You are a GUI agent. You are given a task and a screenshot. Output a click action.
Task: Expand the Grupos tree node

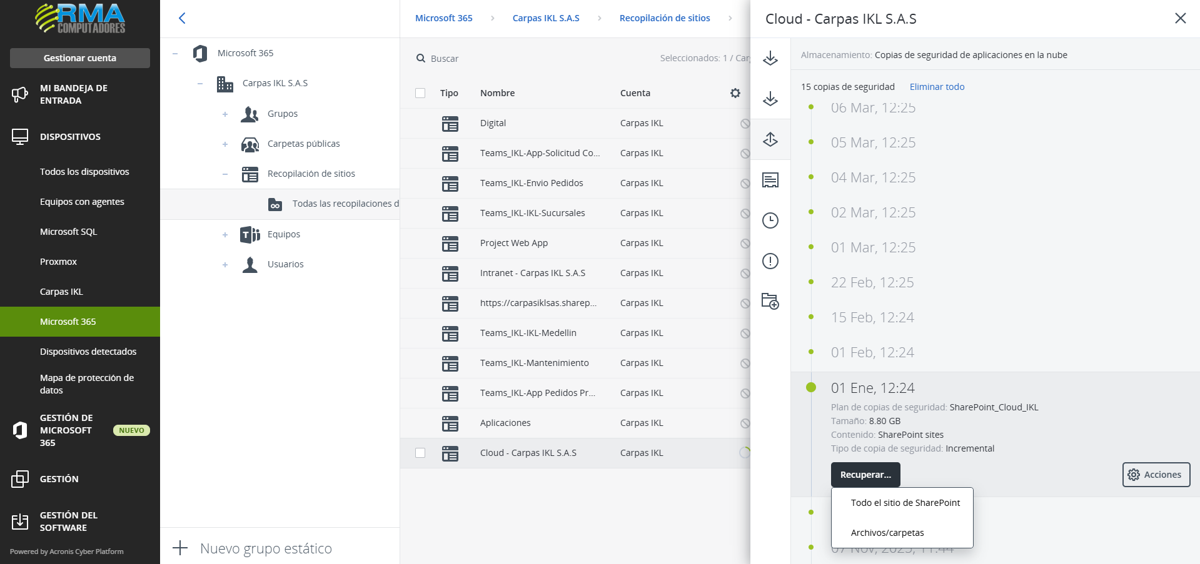225,114
